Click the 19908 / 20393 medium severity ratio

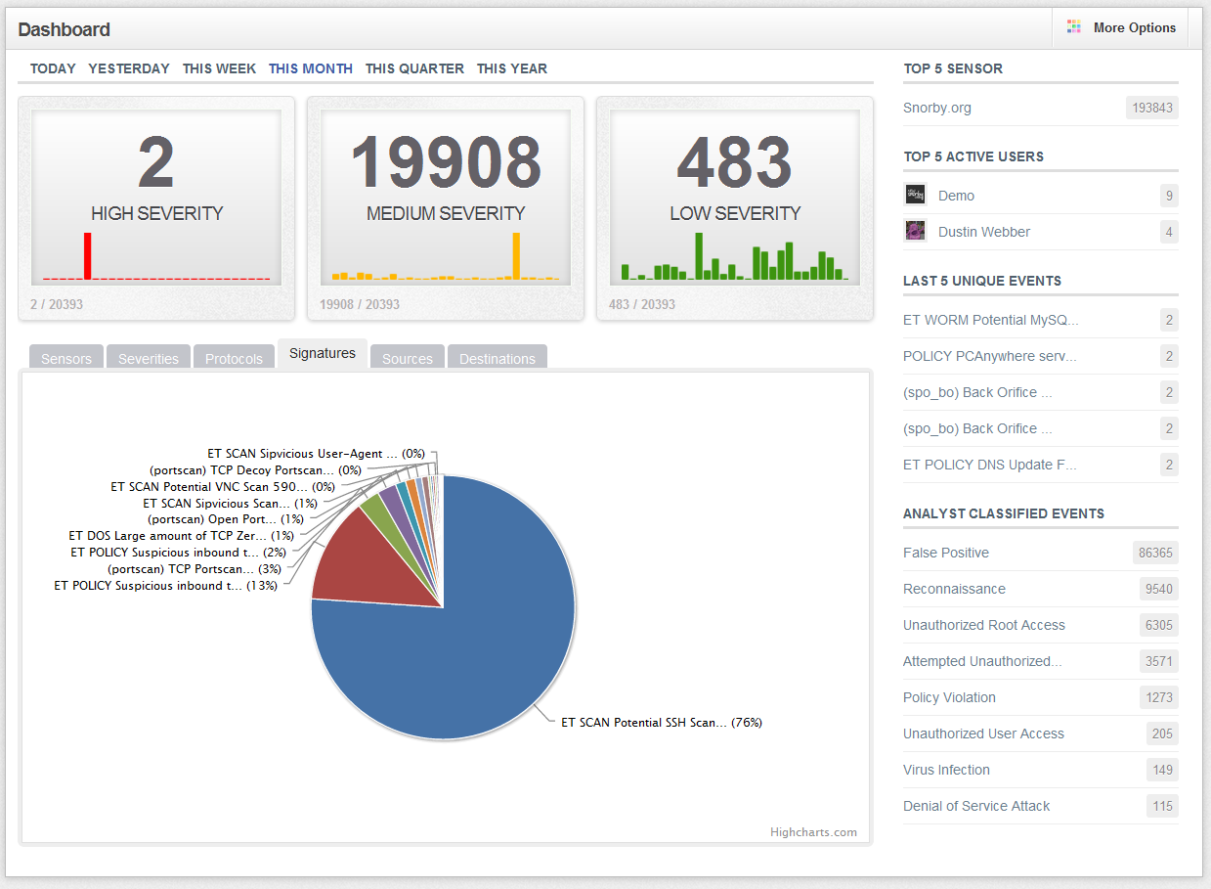coord(360,304)
